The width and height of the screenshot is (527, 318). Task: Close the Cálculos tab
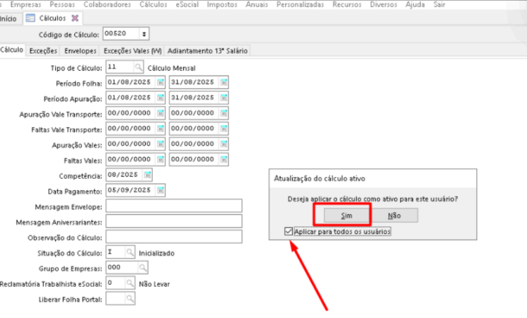click(x=75, y=18)
